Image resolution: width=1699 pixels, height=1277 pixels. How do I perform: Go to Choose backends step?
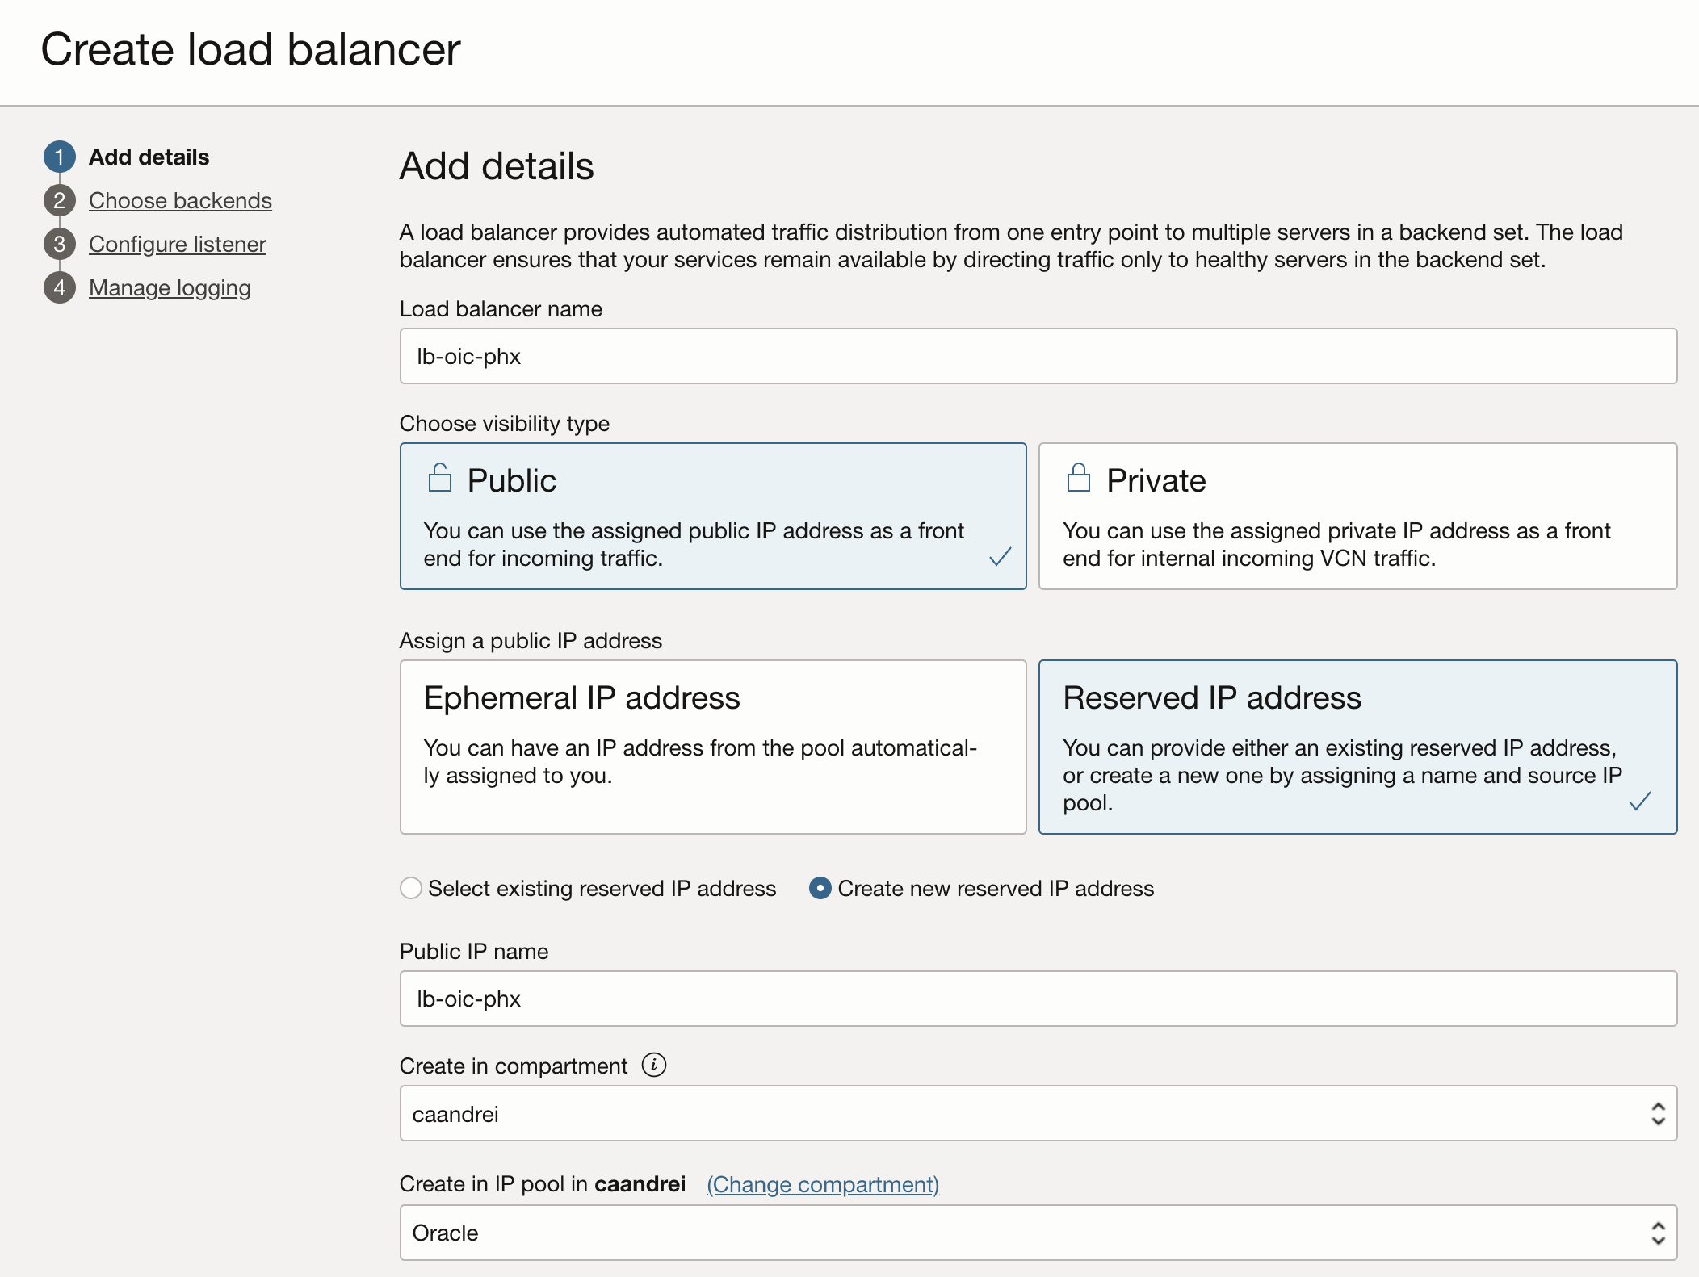pos(180,200)
